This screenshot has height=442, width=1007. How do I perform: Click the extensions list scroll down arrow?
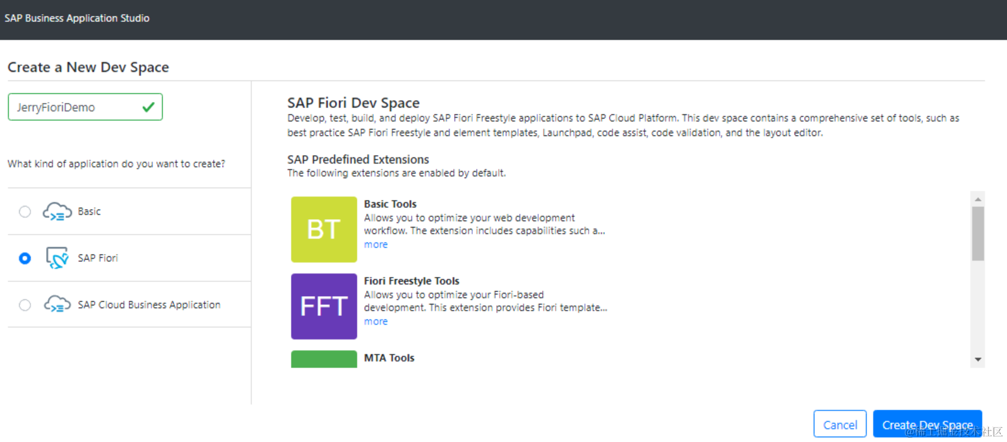click(x=978, y=360)
